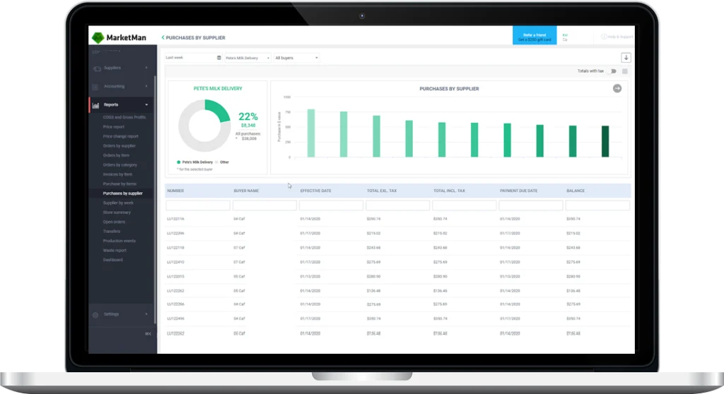Click the Refer a friend gift card button
This screenshot has width=724, height=394.
pos(535,37)
